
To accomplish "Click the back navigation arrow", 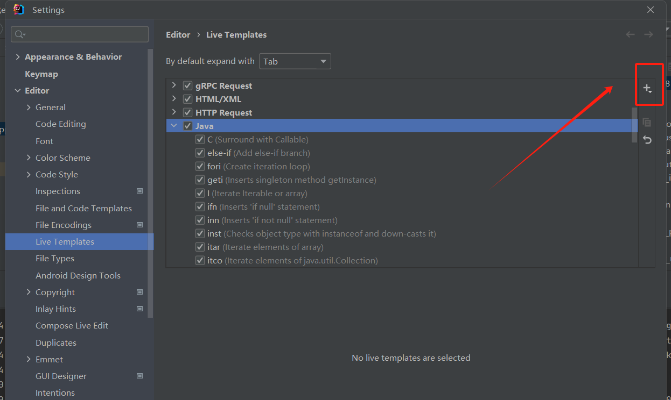I will click(630, 34).
